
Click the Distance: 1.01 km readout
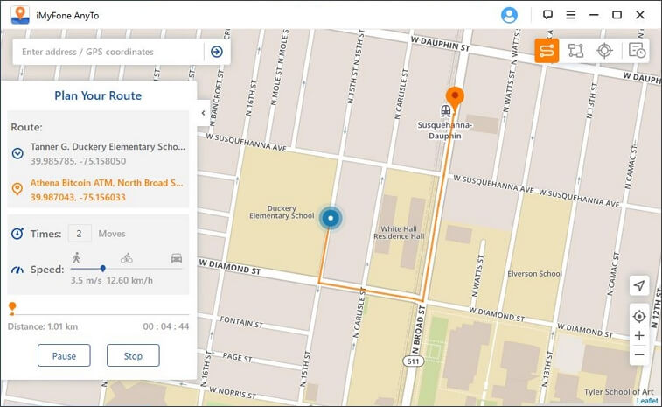[43, 326]
